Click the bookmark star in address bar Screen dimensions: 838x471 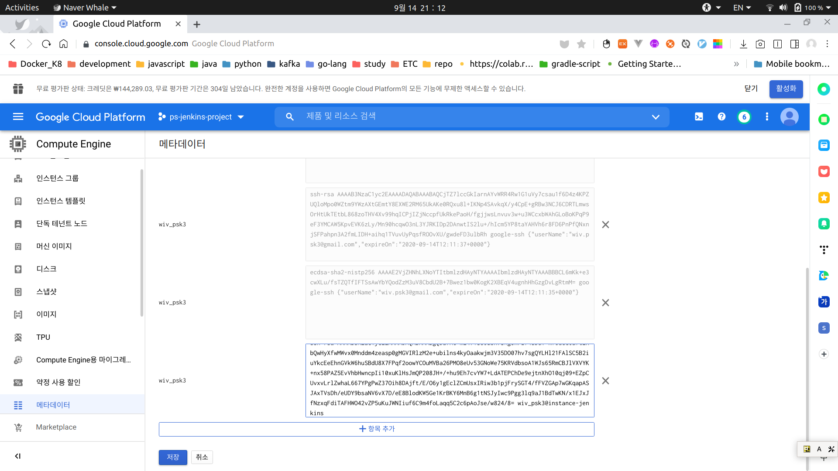click(581, 44)
